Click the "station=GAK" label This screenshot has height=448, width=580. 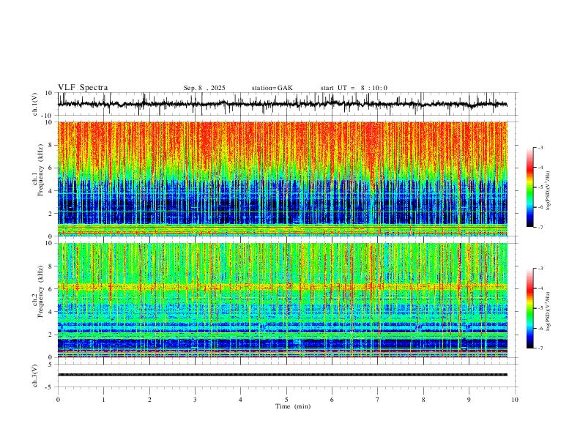click(272, 88)
